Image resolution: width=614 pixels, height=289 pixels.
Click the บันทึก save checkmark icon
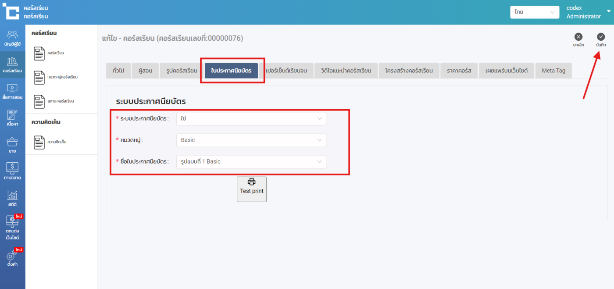(601, 37)
